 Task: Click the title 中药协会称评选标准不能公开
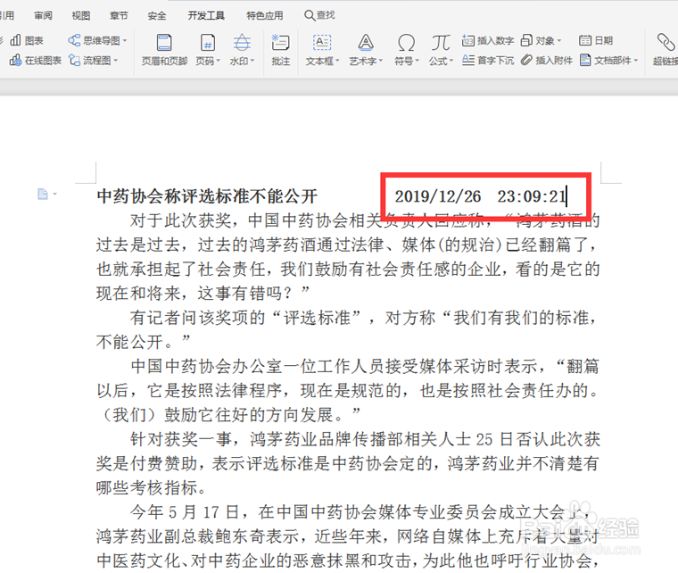click(207, 195)
